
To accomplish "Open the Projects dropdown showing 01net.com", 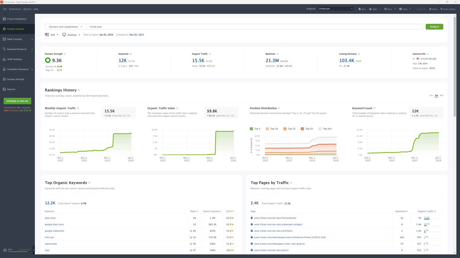I will [x=336, y=9].
